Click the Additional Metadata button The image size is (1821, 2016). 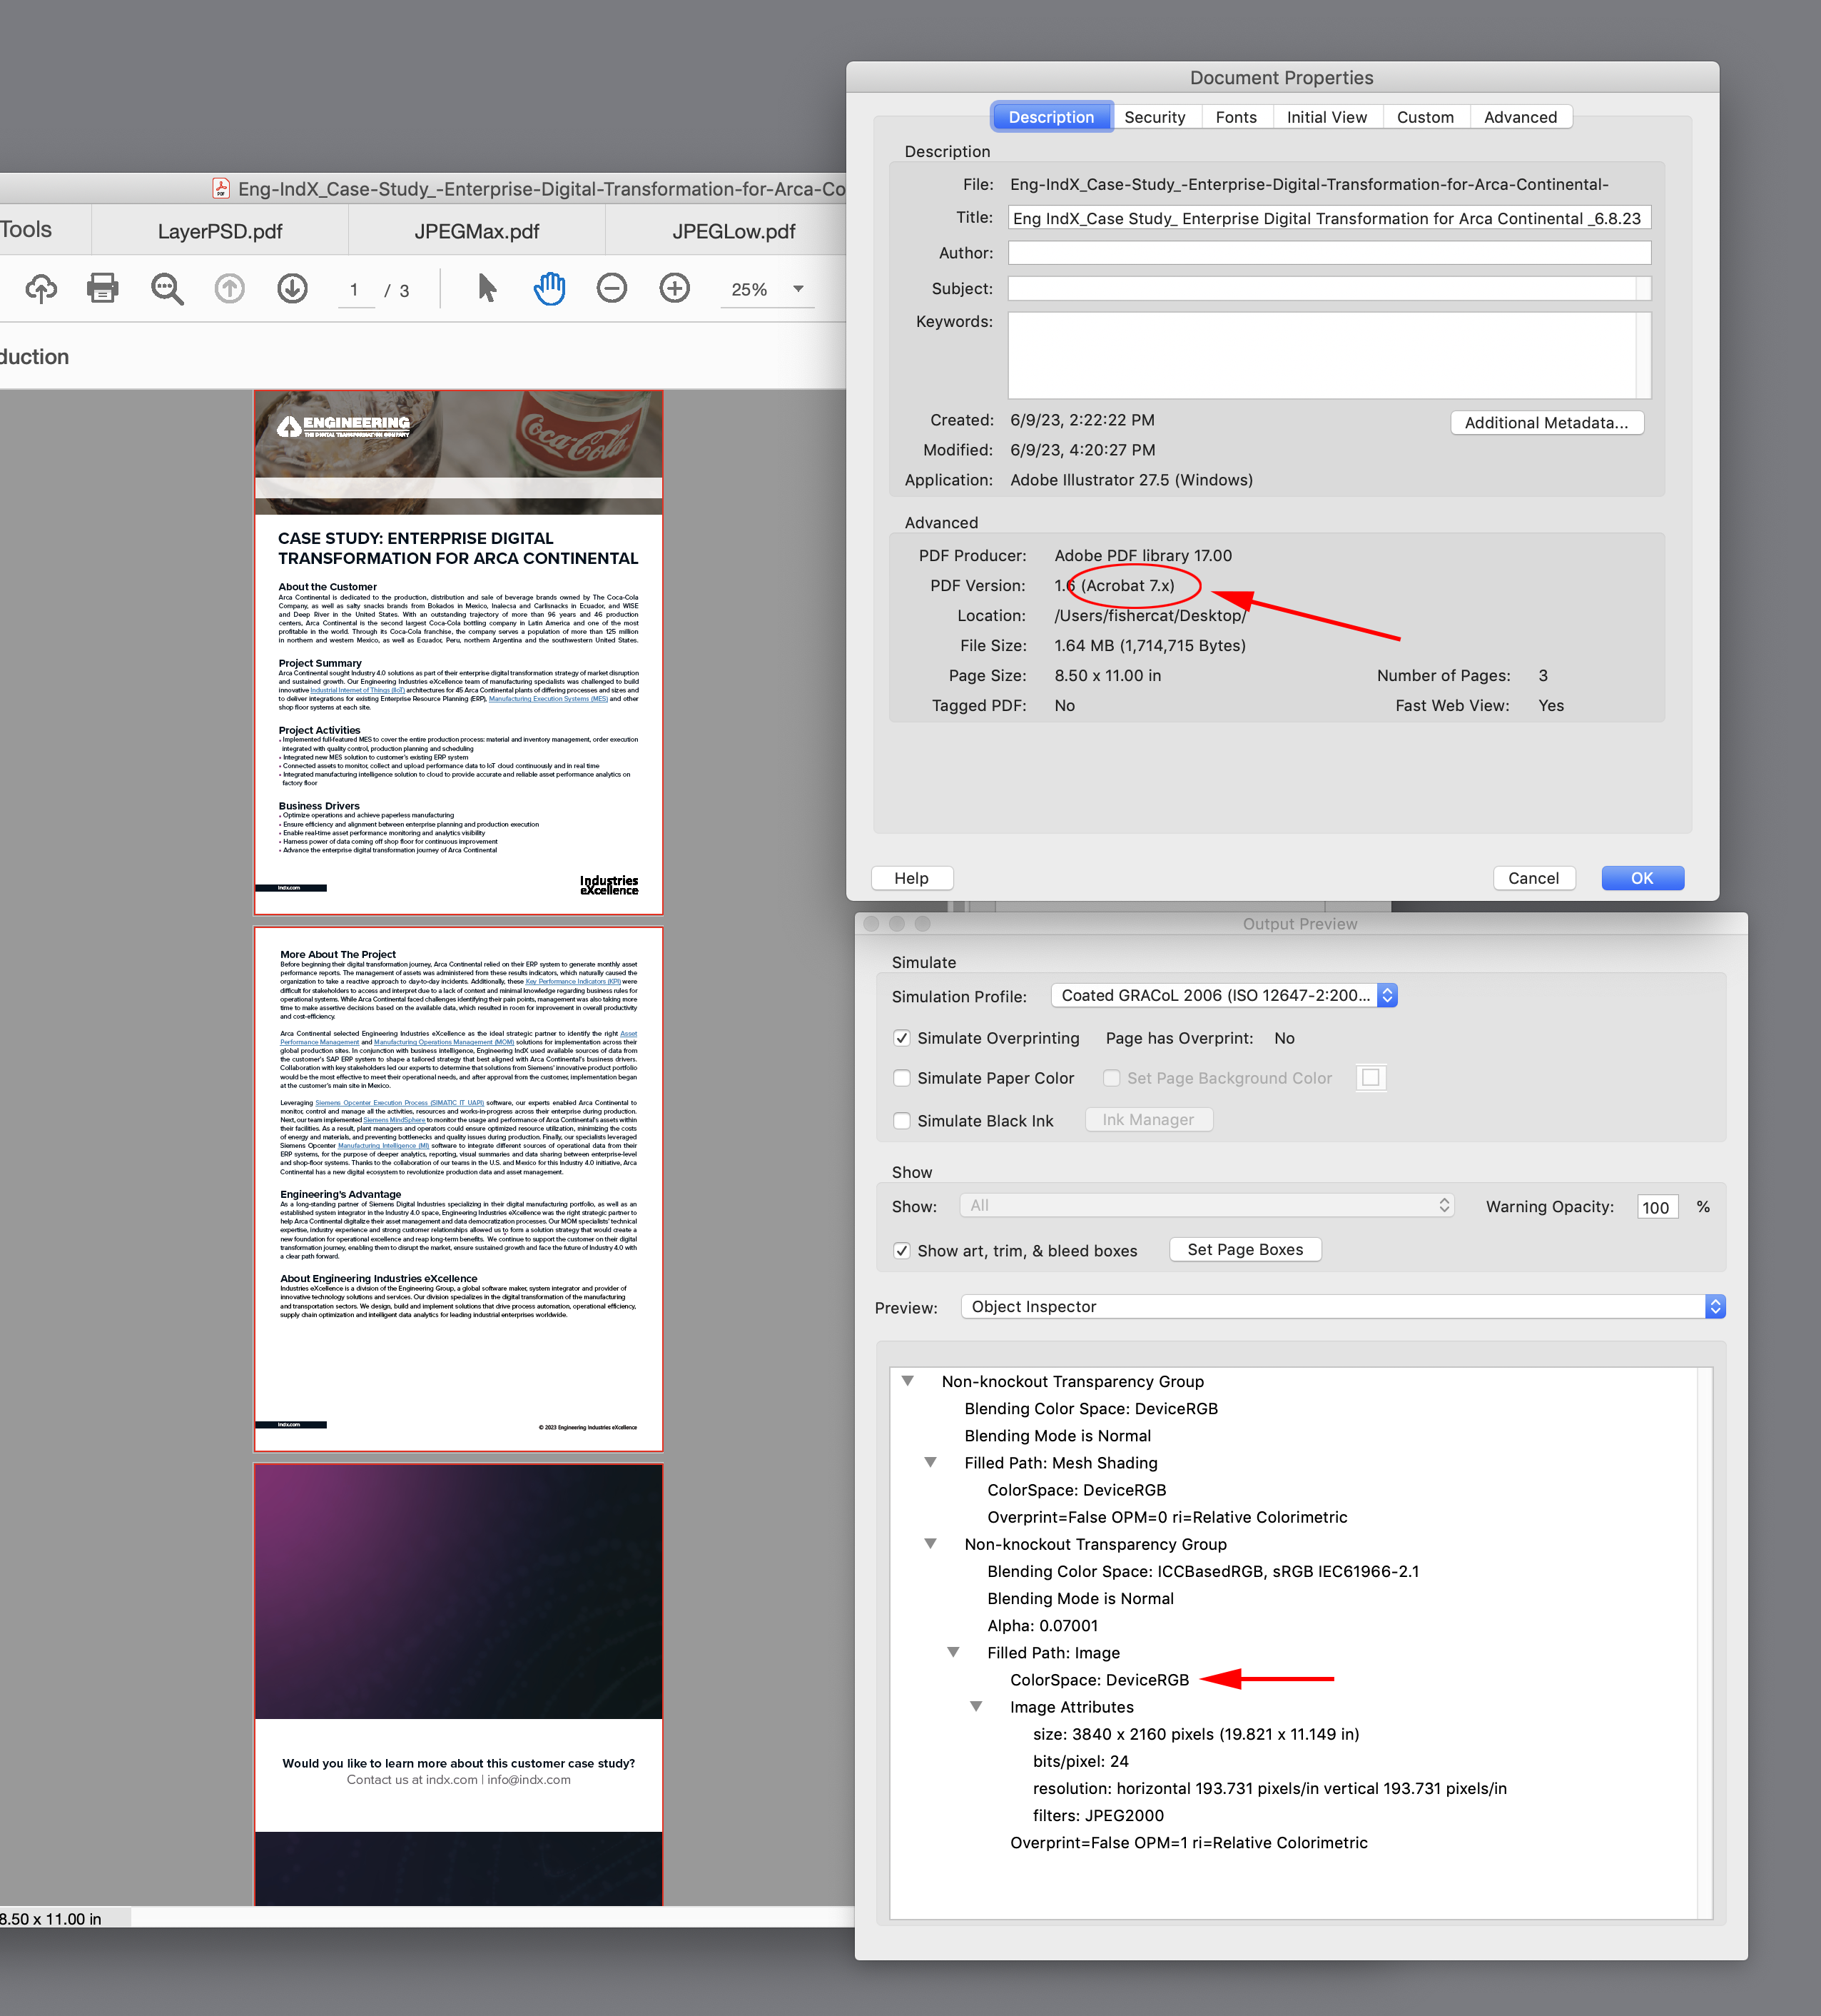click(1546, 422)
